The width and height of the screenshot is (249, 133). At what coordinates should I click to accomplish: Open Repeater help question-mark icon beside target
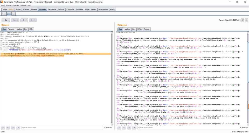(246, 20)
